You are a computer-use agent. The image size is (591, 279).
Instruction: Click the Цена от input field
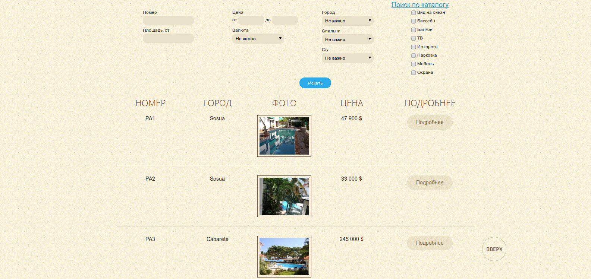[251, 20]
